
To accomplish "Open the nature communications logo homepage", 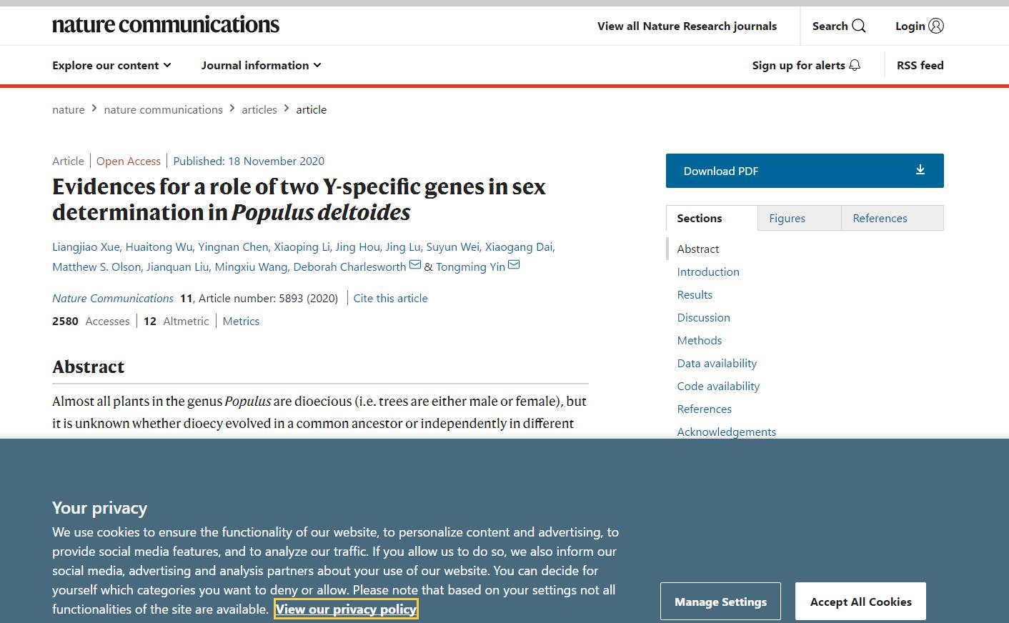I will click(x=166, y=25).
